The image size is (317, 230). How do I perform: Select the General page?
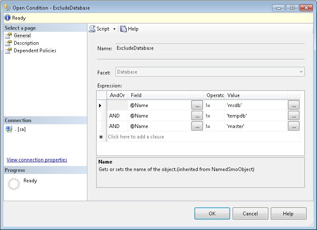[x=22, y=36]
